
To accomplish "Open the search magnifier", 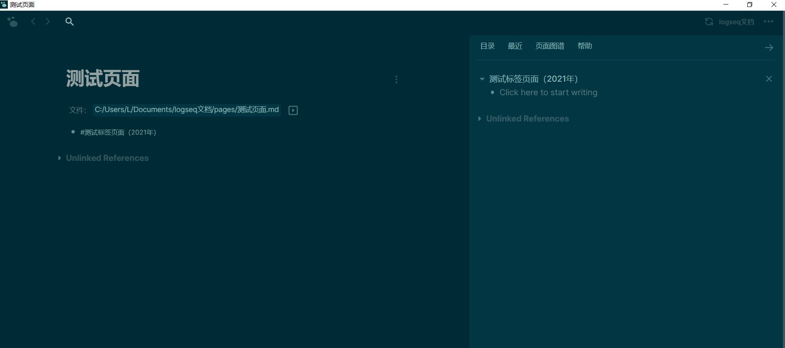I will click(x=69, y=22).
